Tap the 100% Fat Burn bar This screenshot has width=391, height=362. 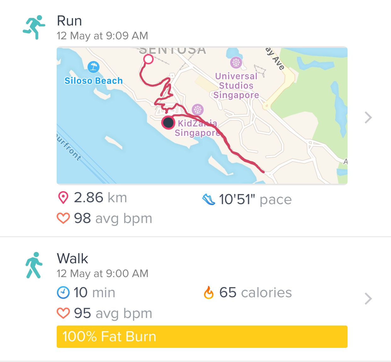click(x=202, y=337)
